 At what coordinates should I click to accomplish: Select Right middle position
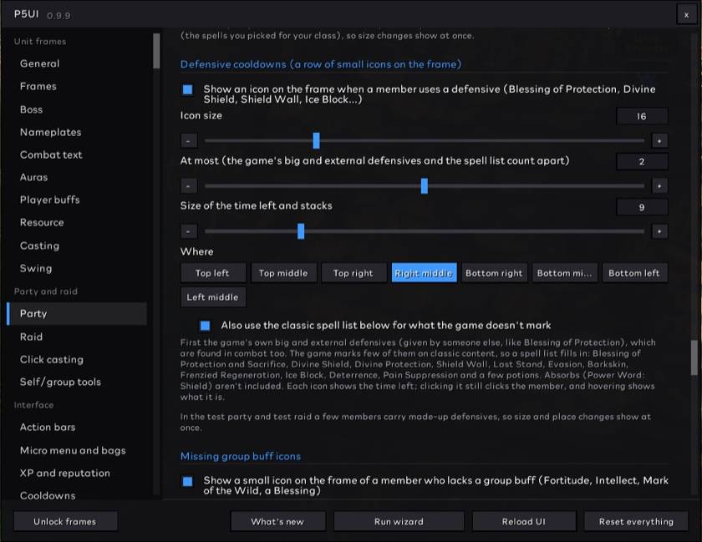[424, 273]
